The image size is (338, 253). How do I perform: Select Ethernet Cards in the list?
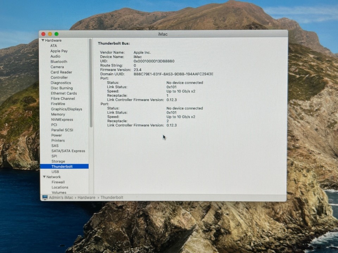[x=63, y=93]
